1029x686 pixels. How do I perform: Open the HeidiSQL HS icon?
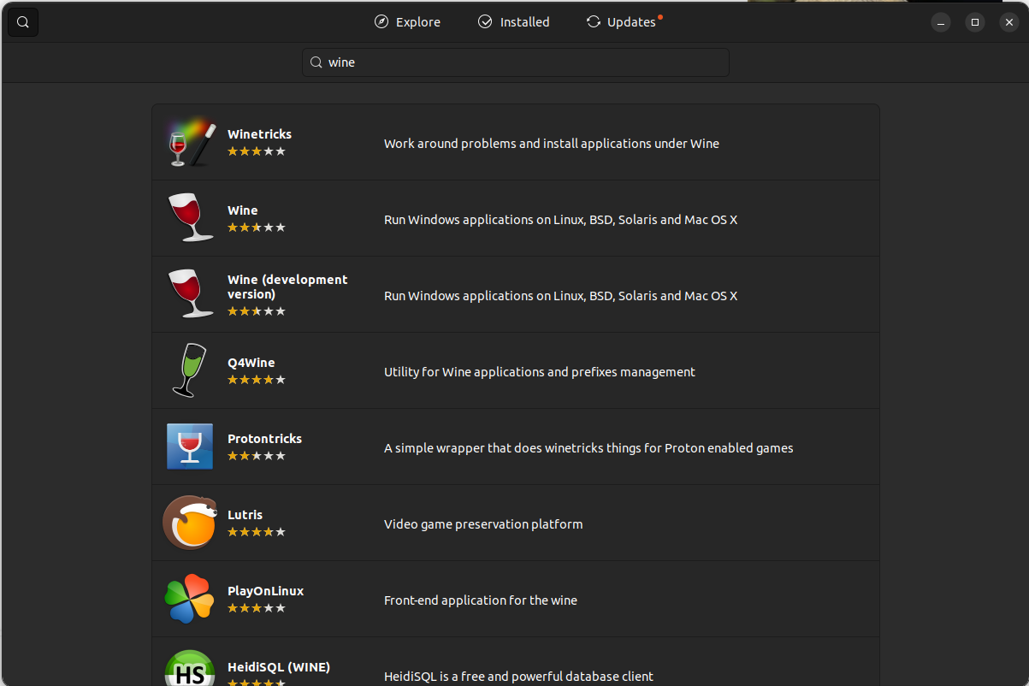tap(189, 668)
